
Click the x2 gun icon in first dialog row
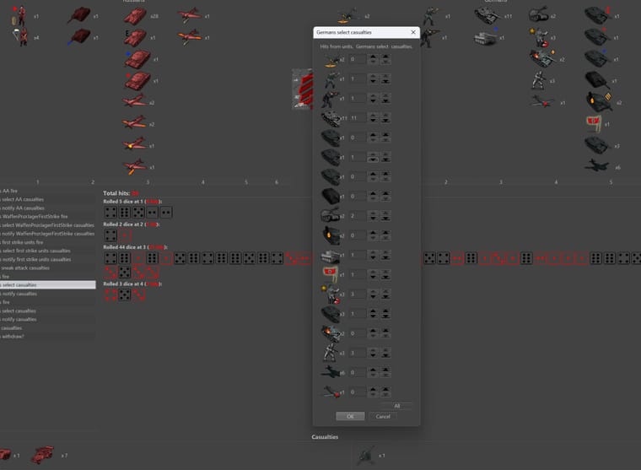[332, 61]
